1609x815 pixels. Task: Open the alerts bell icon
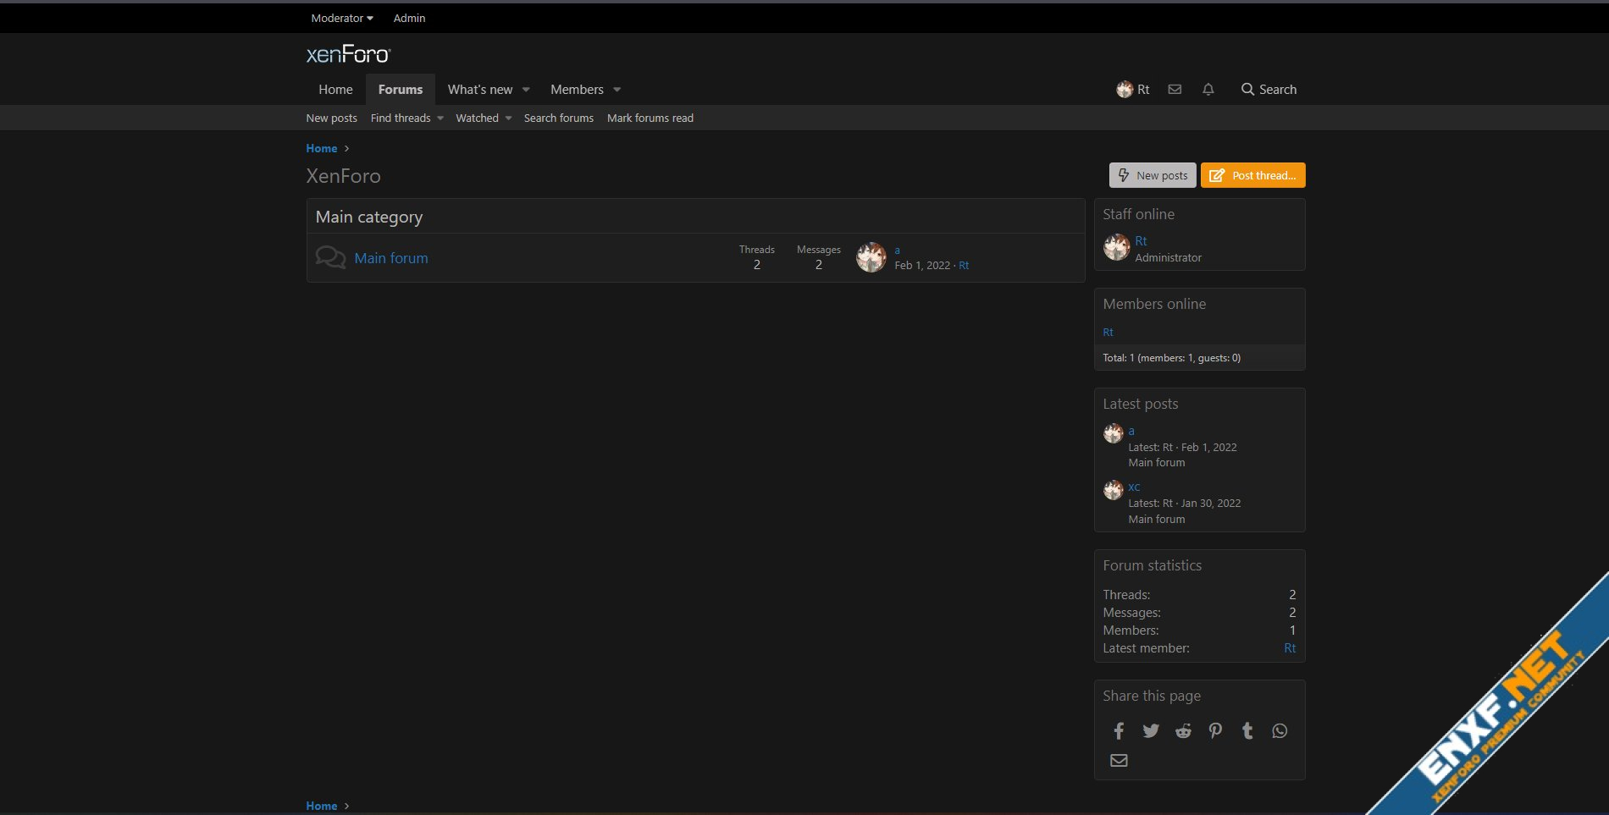(1208, 90)
